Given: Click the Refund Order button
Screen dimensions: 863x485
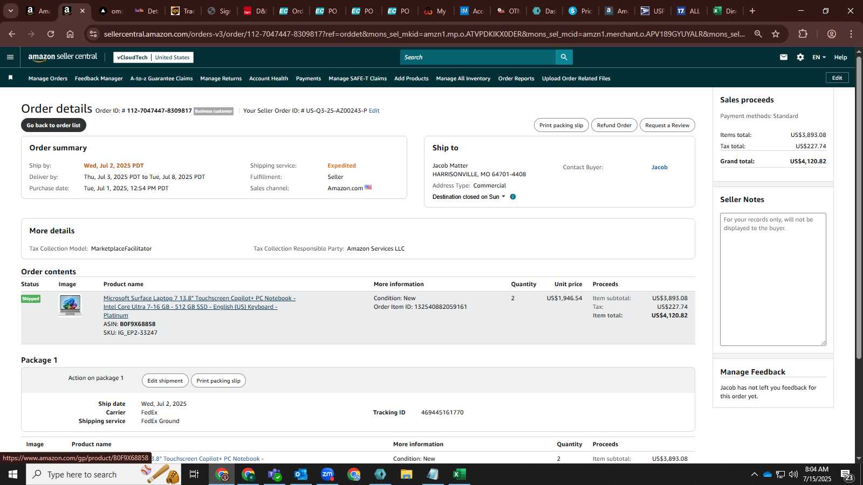Looking at the screenshot, I should pyautogui.click(x=614, y=125).
